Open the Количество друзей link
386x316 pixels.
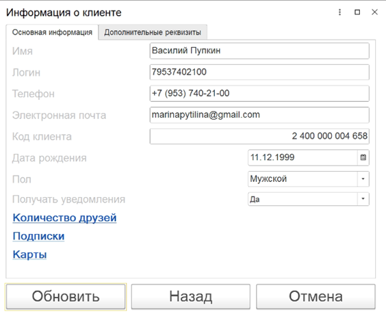(64, 218)
